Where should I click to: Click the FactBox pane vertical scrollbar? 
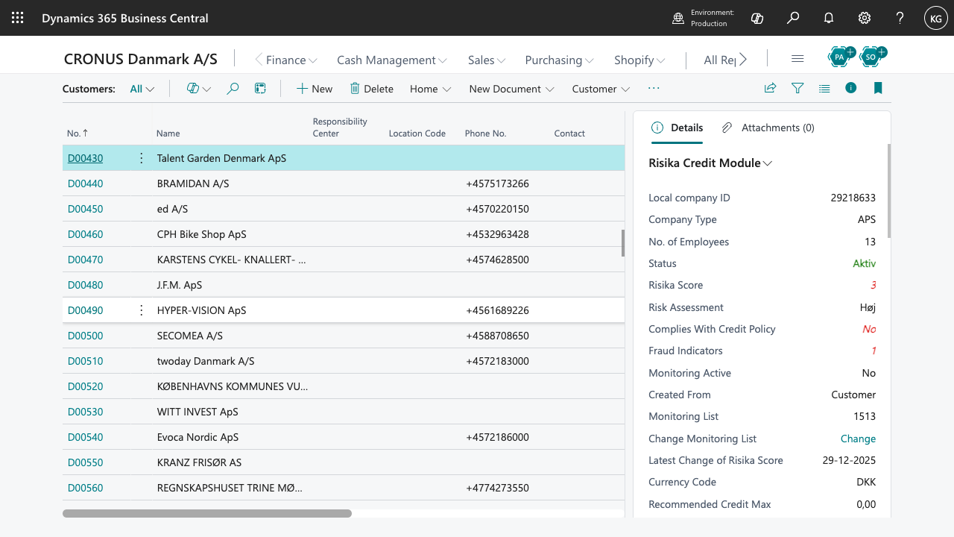[x=888, y=190]
